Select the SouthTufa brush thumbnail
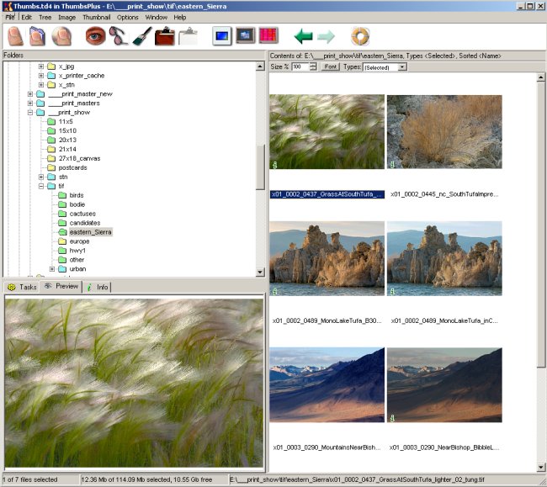The image size is (547, 487). point(443,132)
